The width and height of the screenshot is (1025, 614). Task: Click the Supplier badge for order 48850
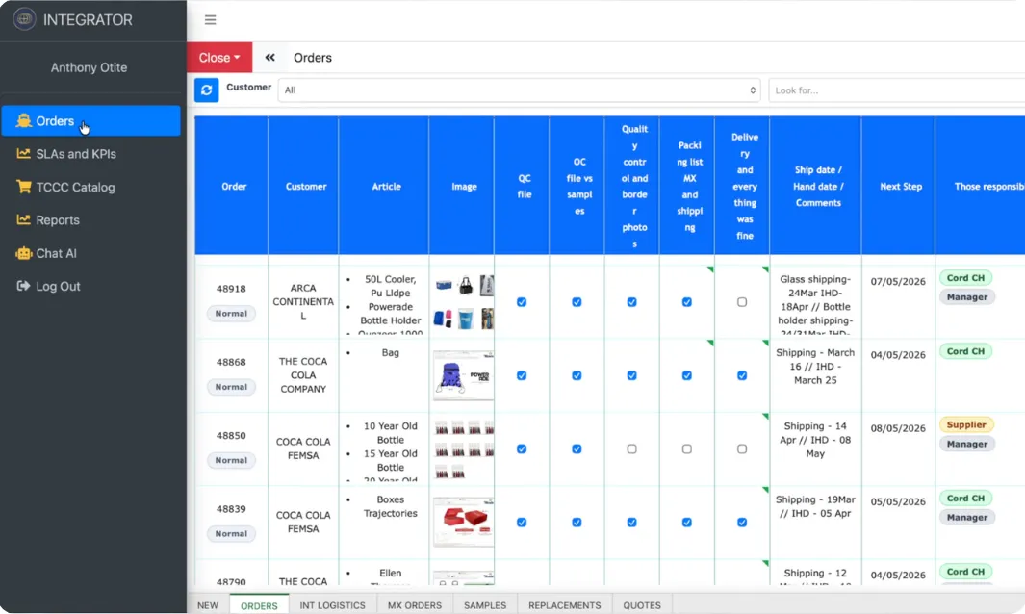(x=966, y=424)
